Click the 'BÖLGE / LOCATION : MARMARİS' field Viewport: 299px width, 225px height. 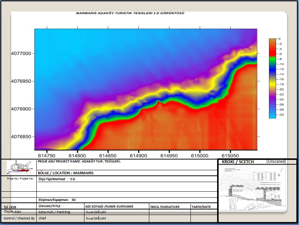pos(66,173)
